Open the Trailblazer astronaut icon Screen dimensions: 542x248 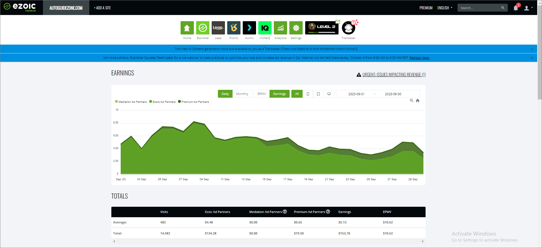[x=348, y=28]
